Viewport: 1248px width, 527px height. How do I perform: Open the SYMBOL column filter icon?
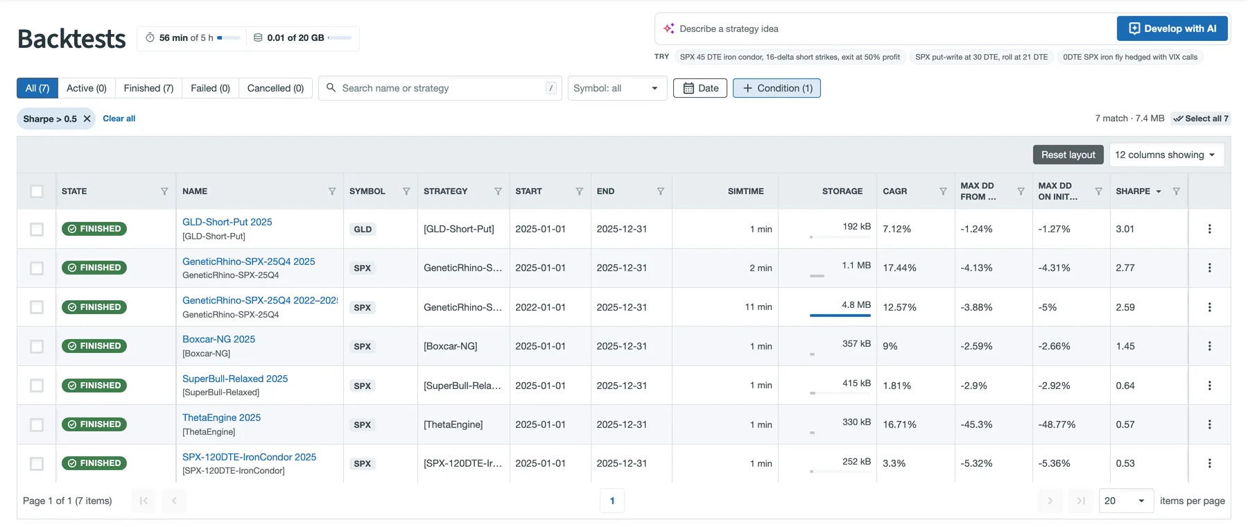click(406, 191)
